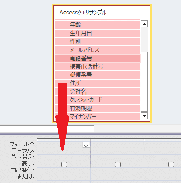Viewport: 181px width, 183px height.
Task: Click the field list scroll down arrow
Action: [144, 115]
